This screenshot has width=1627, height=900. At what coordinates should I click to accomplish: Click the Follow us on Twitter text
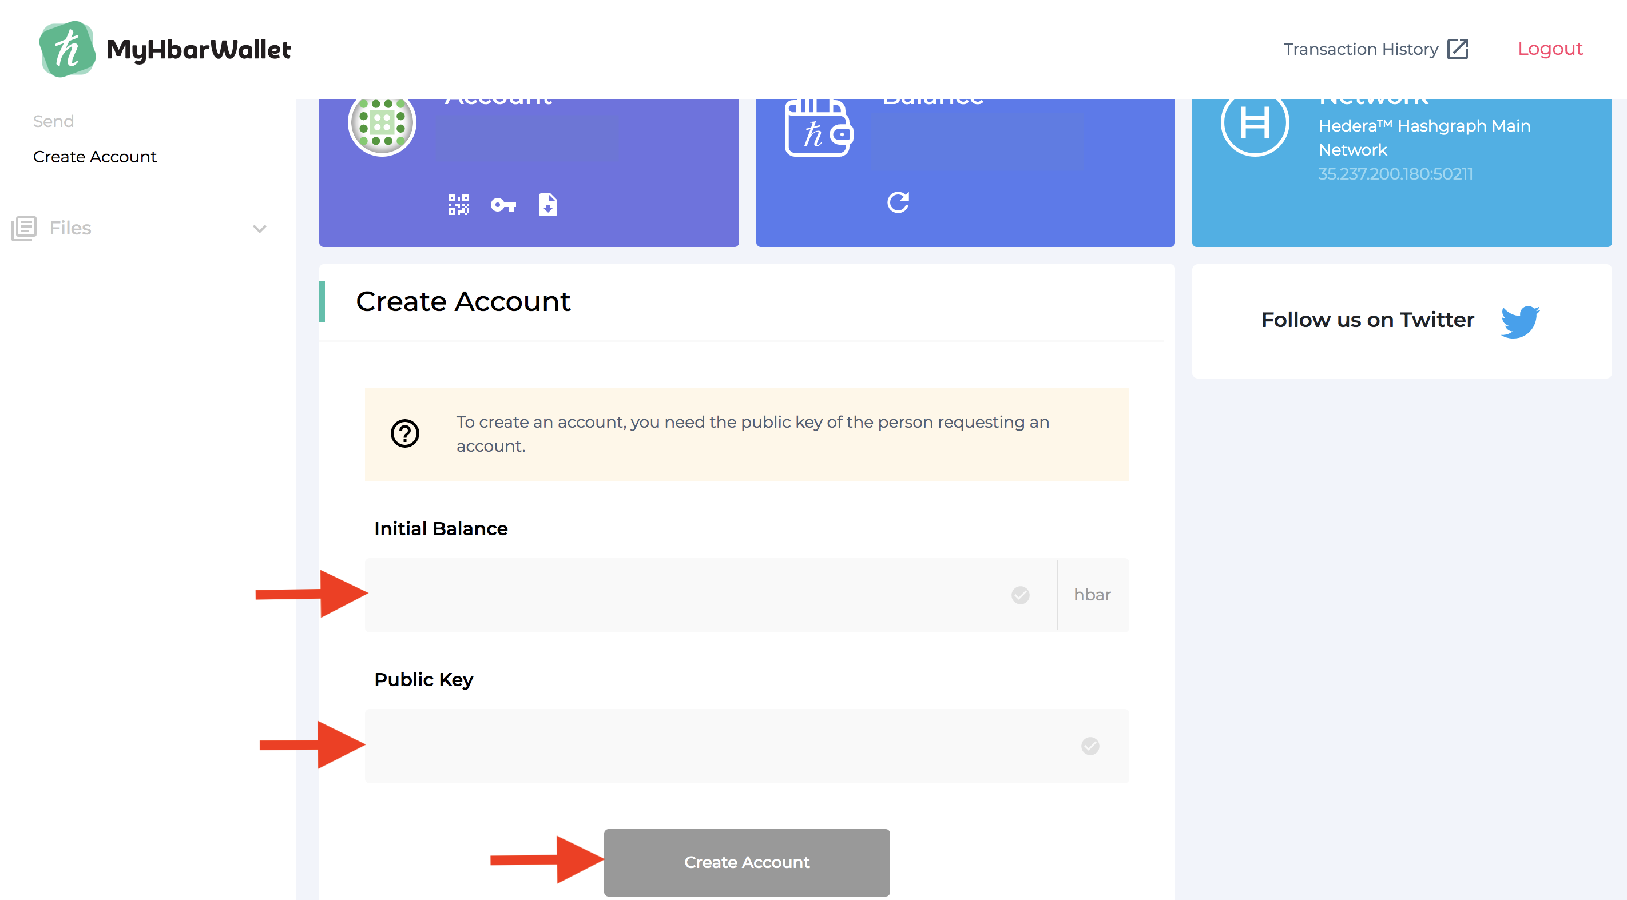(x=1367, y=320)
